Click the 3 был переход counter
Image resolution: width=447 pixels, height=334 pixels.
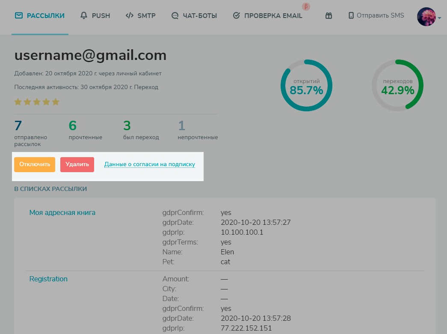(141, 130)
